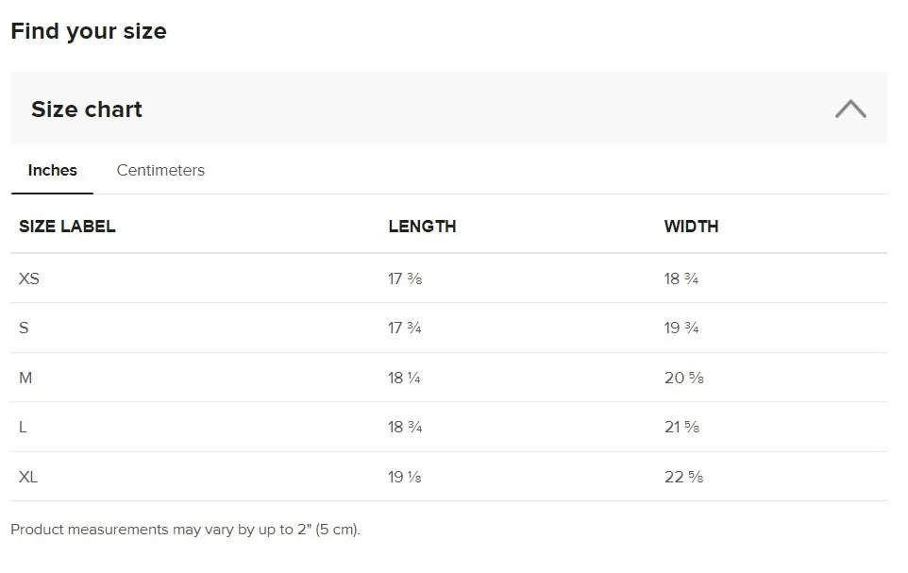
Task: Click the XS length value 17 ⅜
Action: pyautogui.click(x=405, y=278)
